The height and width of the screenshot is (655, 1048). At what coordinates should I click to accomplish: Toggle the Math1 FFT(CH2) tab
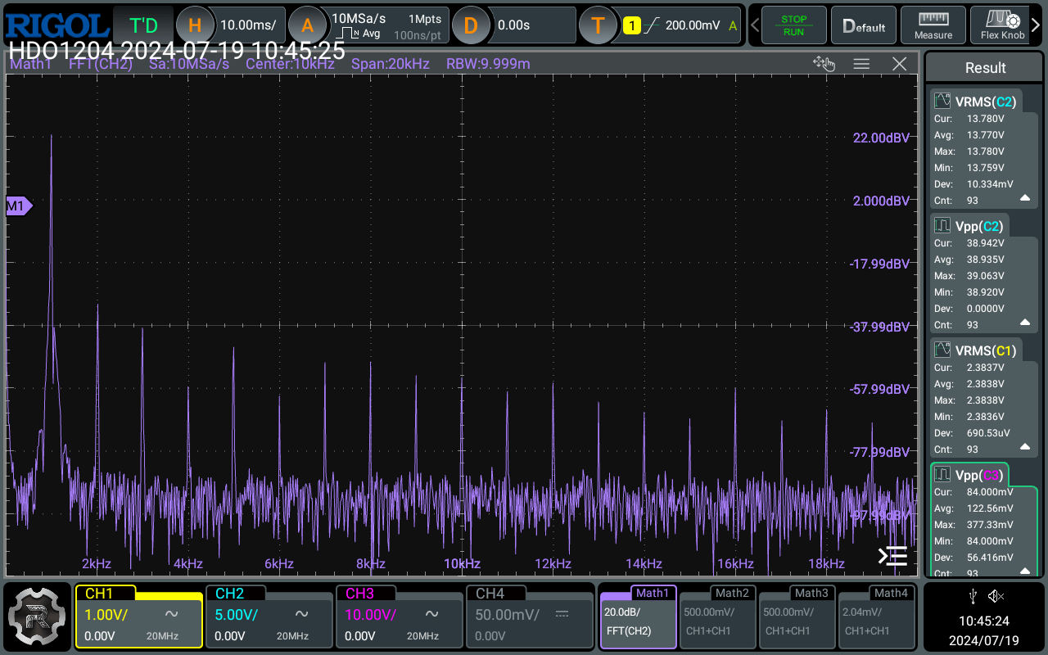[x=638, y=617]
